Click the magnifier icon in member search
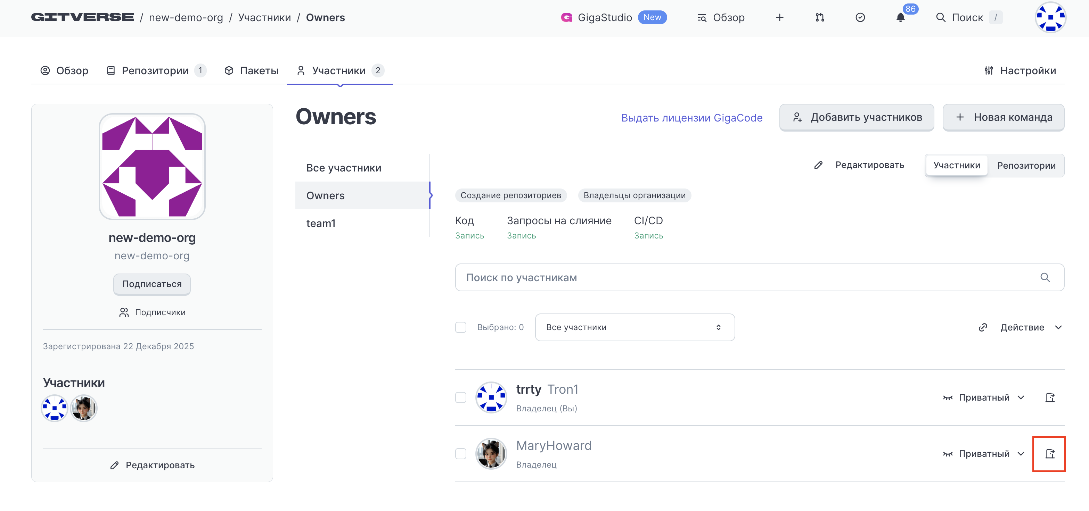1089x511 pixels. pos(1045,277)
